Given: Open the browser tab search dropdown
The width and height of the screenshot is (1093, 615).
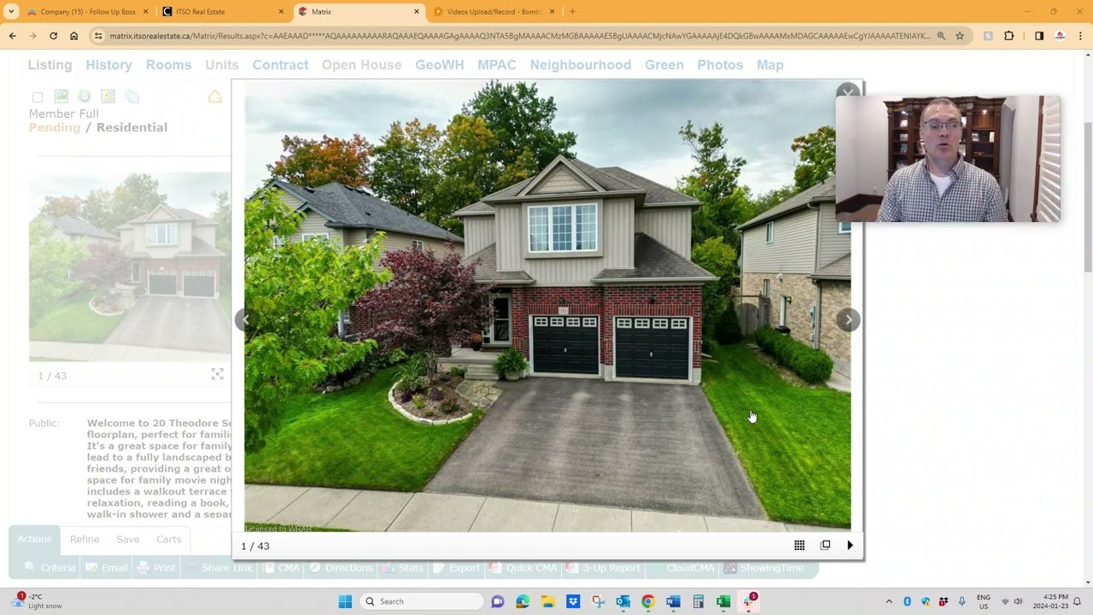Looking at the screenshot, I should point(11,12).
